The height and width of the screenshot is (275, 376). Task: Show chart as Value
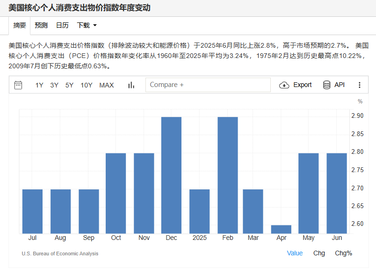coord(295,253)
